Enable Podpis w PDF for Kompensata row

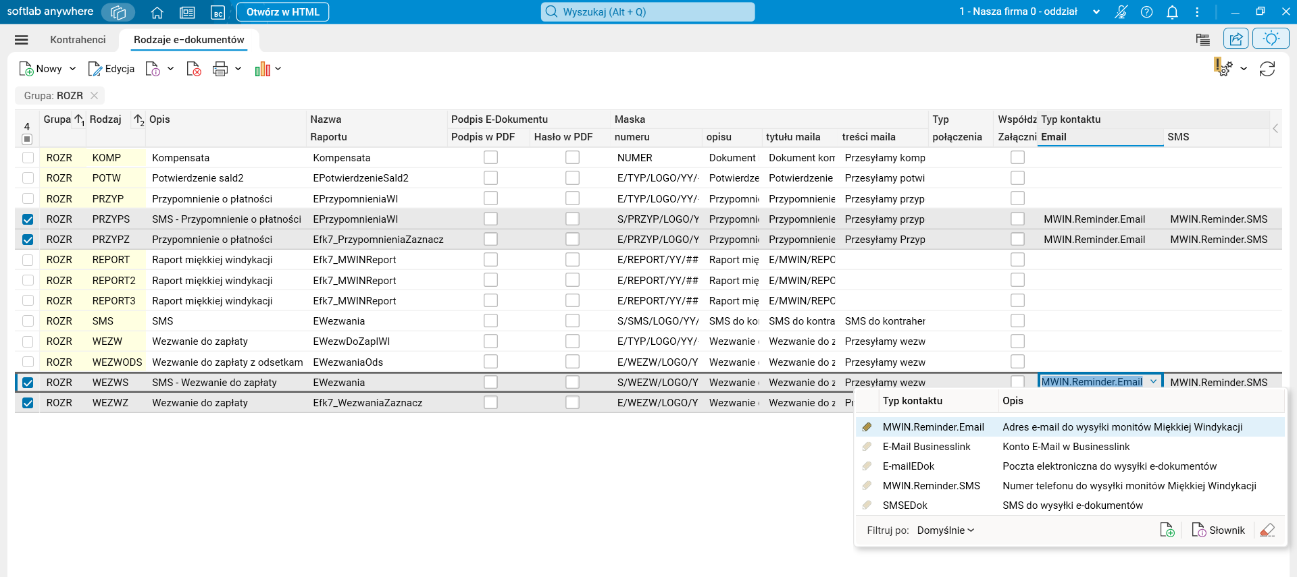point(491,157)
